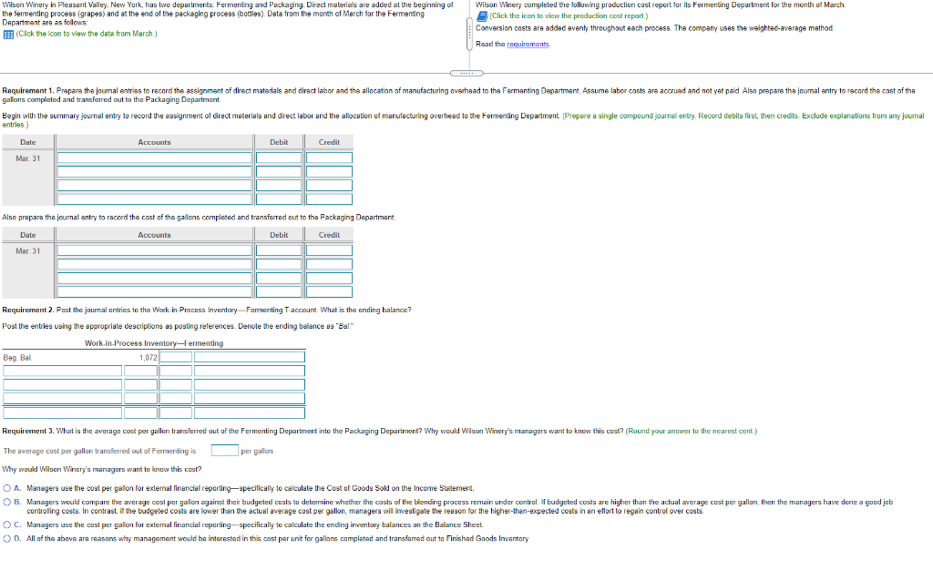Click the T-account credit description field beside Beg. Bal.
The image size is (933, 570).
click(x=250, y=357)
